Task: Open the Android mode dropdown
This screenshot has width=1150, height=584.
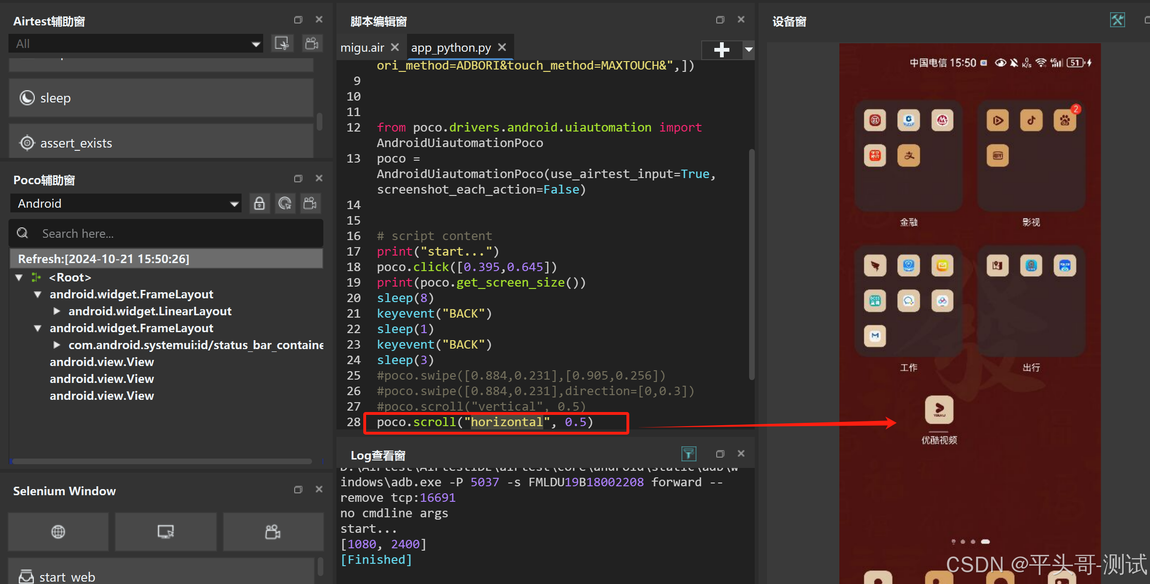Action: click(126, 203)
